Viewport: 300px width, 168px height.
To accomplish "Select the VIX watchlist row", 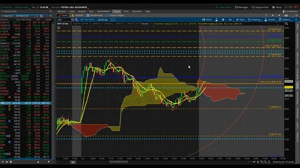I will [26, 70].
